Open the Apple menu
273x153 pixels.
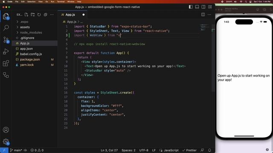[3, 2]
